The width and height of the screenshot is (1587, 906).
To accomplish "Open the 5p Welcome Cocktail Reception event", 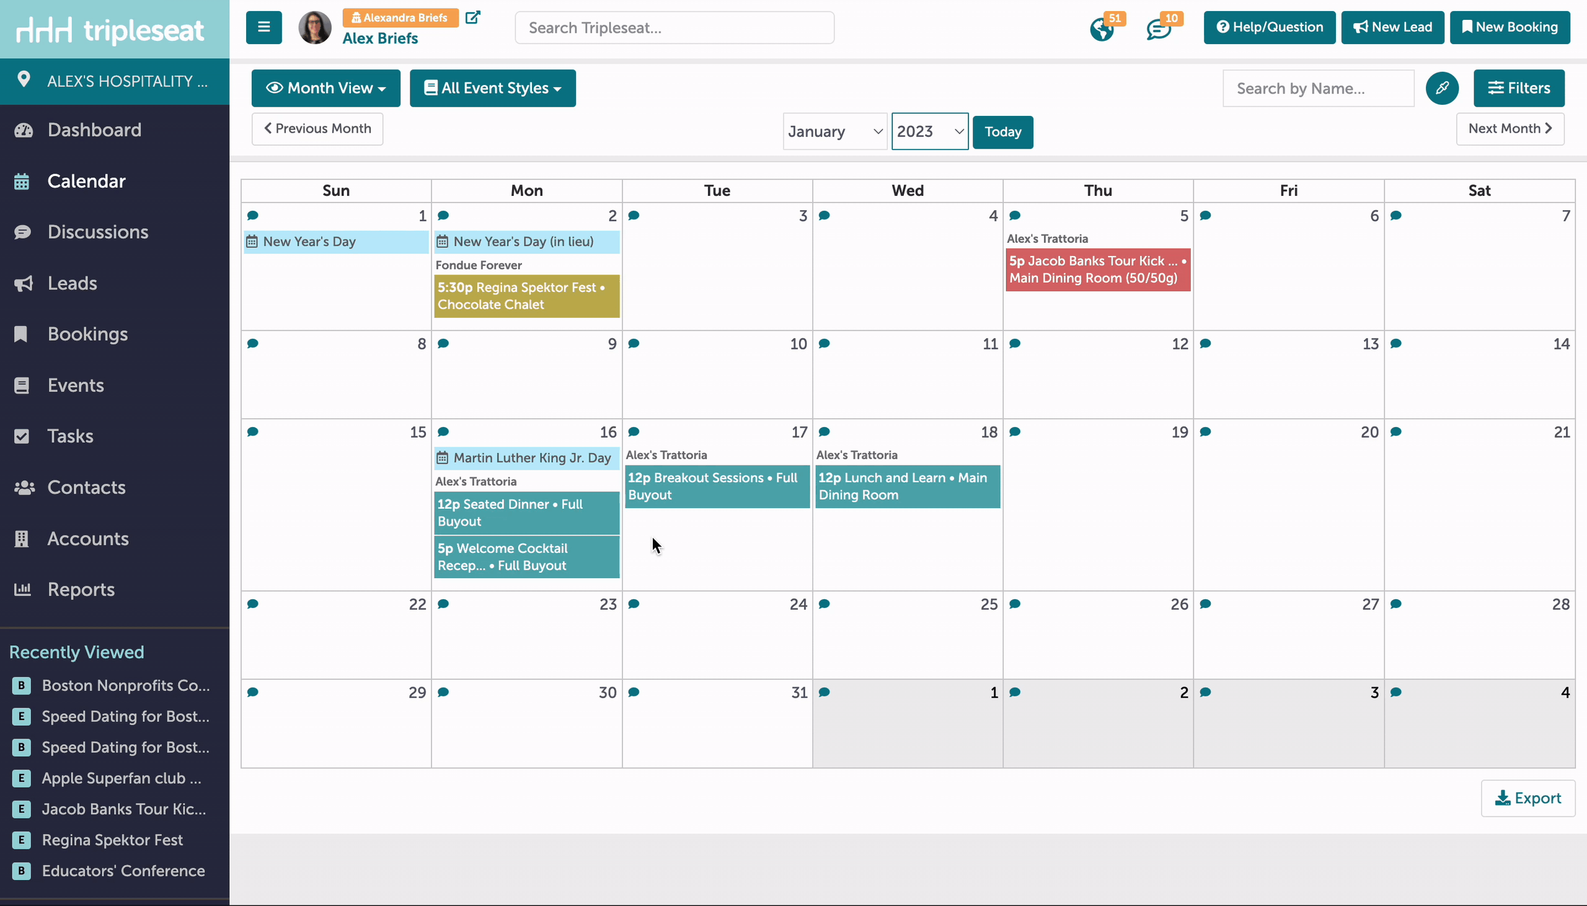I will pyautogui.click(x=526, y=557).
